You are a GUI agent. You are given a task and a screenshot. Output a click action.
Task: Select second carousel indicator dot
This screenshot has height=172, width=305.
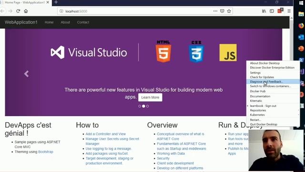143,106
